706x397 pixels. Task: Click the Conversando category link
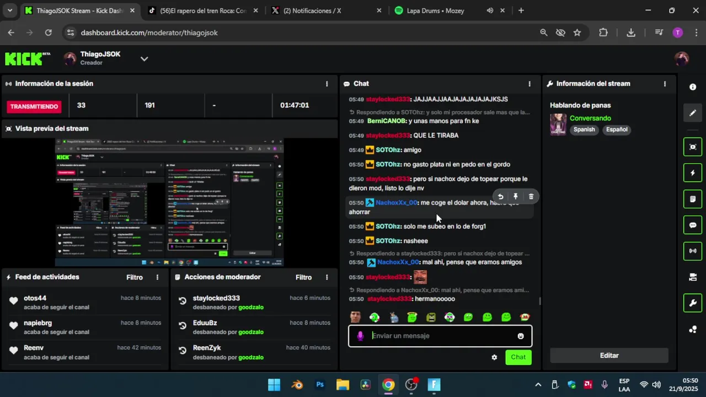pyautogui.click(x=590, y=118)
